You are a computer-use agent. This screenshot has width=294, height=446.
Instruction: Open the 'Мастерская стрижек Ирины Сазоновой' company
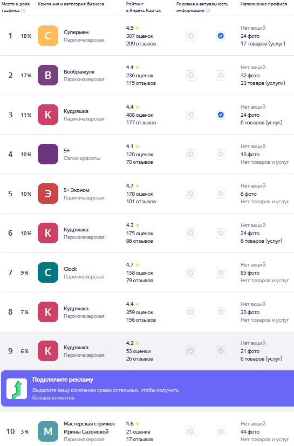pos(90,428)
